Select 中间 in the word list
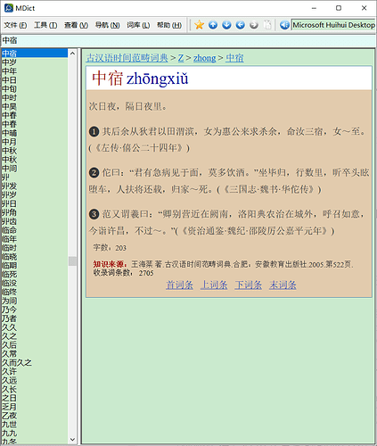The width and height of the screenshot is (377, 446). [35, 169]
